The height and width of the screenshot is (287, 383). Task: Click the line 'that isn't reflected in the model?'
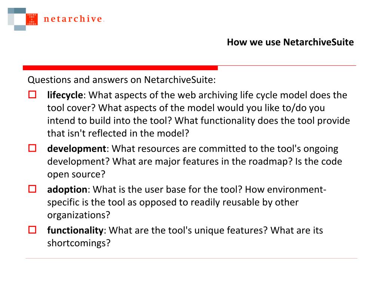click(118, 133)
